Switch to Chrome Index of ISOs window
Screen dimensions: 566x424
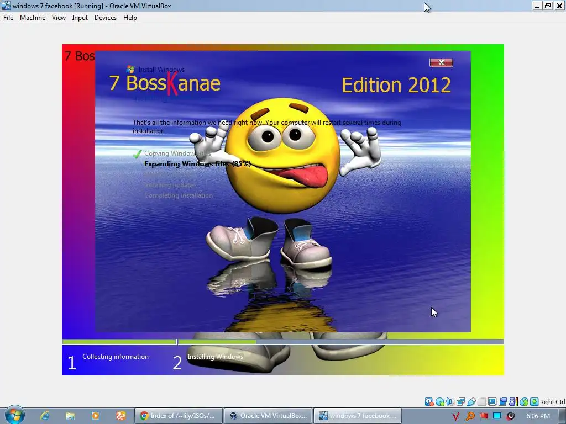coord(179,416)
